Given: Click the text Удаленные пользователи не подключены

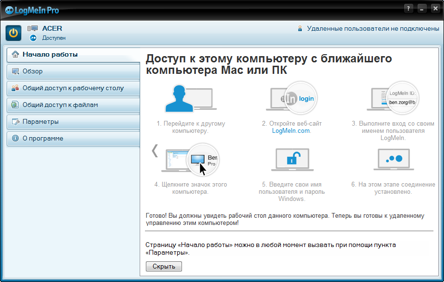Looking at the screenshot, I should tap(373, 29).
